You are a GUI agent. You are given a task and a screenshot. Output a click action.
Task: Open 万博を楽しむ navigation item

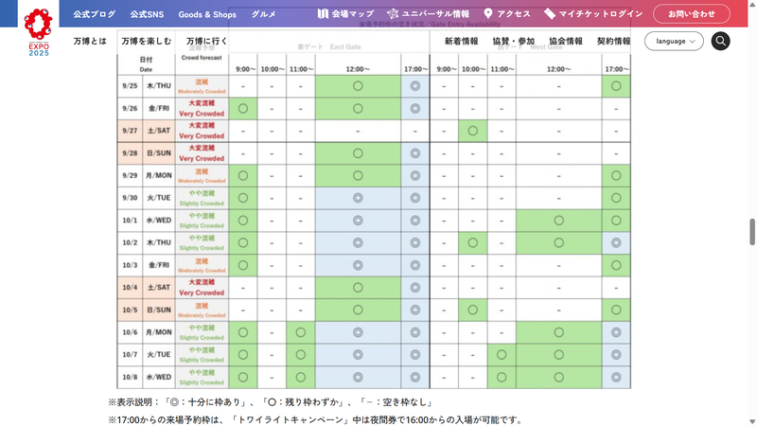(x=147, y=41)
